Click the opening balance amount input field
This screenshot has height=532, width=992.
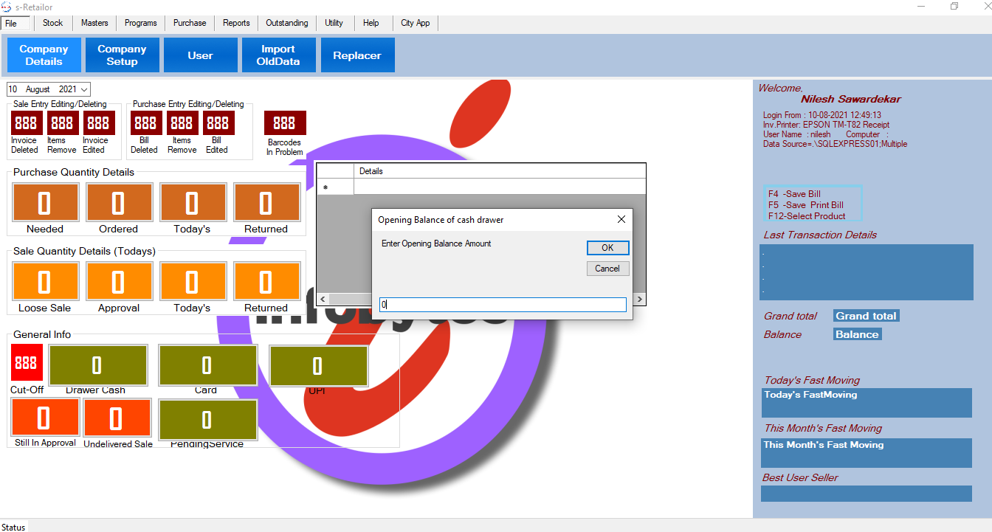tap(502, 304)
